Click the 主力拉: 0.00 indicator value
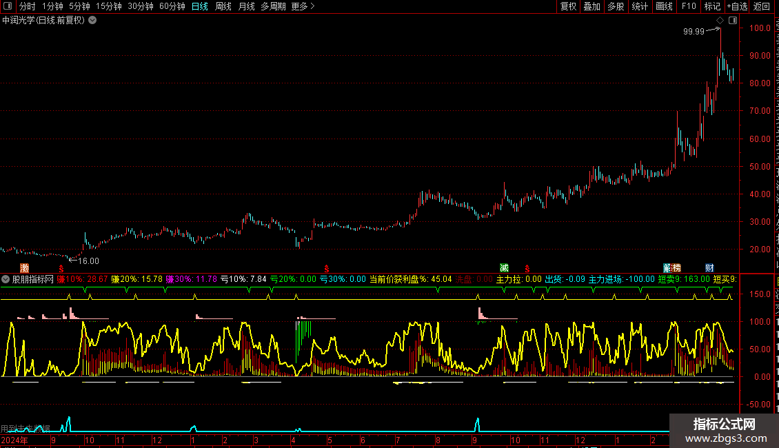The width and height of the screenshot is (779, 448). 518,279
